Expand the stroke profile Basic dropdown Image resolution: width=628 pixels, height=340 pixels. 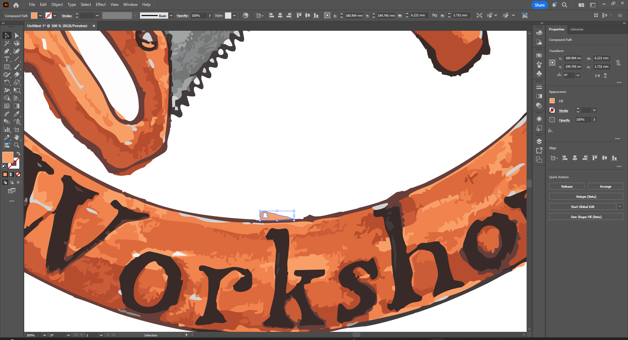pos(171,16)
